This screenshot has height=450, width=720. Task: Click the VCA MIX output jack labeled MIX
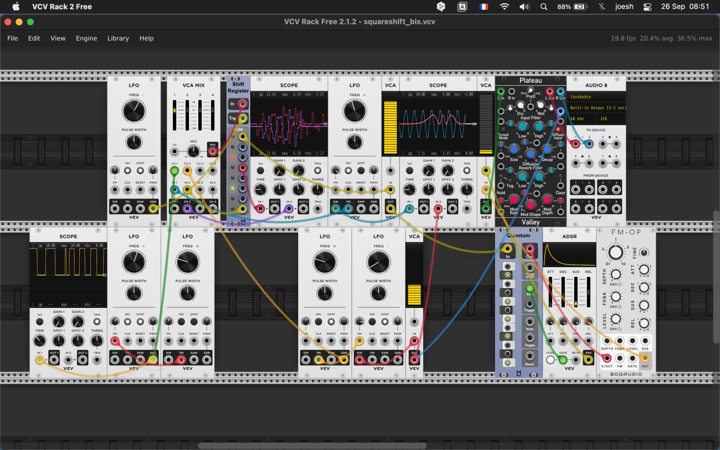(213, 151)
